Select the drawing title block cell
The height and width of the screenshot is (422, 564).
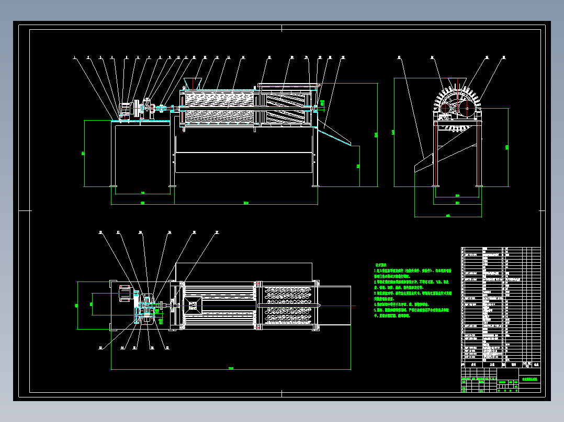tap(530, 379)
